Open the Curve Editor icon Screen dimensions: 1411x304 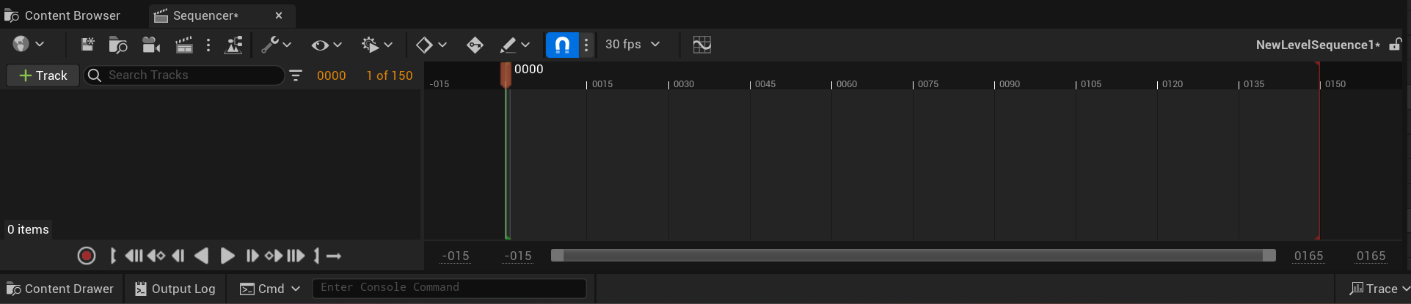(x=701, y=45)
